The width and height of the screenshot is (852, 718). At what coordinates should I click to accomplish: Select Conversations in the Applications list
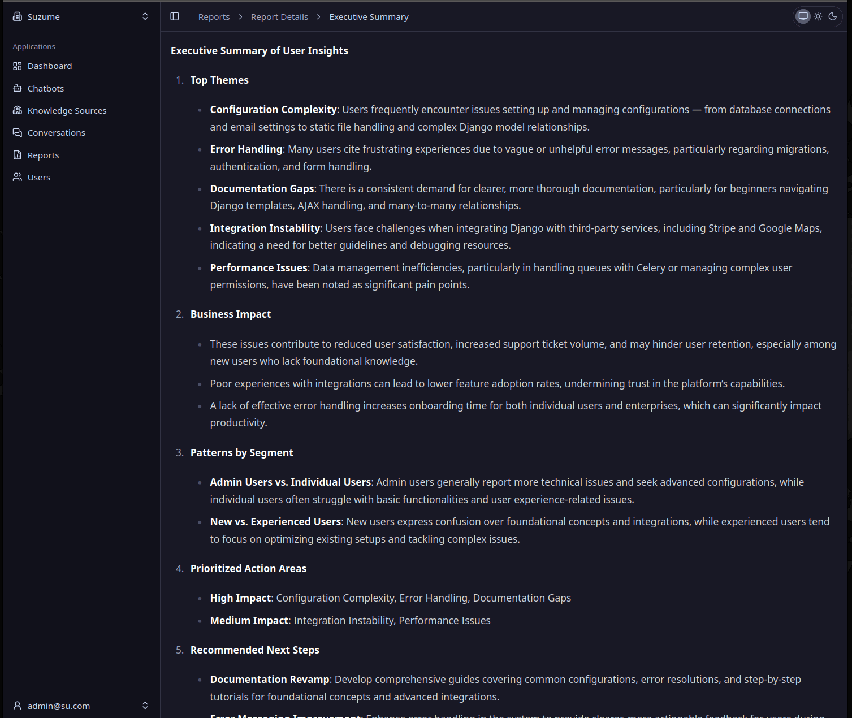point(55,132)
